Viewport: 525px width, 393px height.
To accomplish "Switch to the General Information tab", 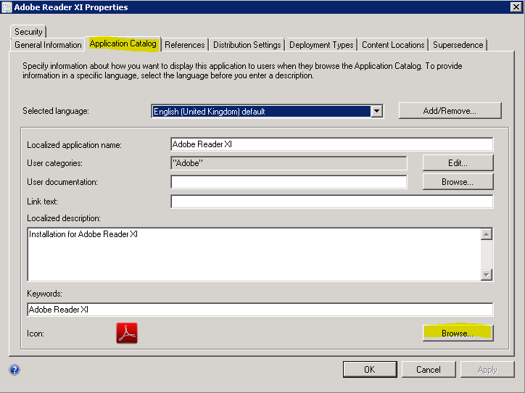I will (48, 45).
